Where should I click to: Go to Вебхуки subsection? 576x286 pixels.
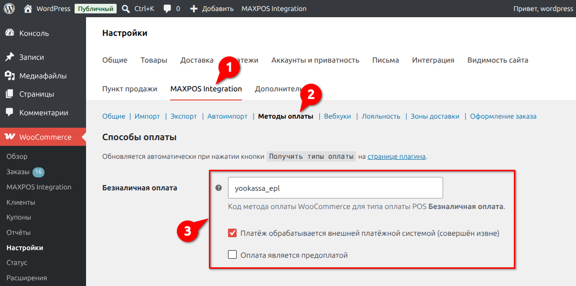(337, 116)
